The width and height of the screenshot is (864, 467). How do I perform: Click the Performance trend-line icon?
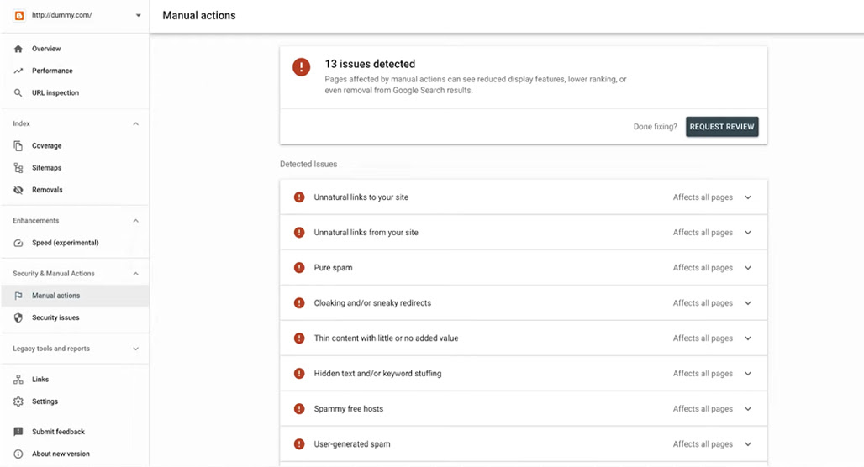click(x=18, y=71)
